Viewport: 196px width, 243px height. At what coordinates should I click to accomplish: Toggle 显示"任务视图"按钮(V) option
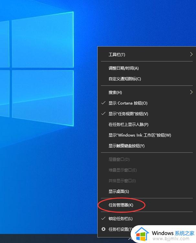pyautogui.click(x=147, y=114)
